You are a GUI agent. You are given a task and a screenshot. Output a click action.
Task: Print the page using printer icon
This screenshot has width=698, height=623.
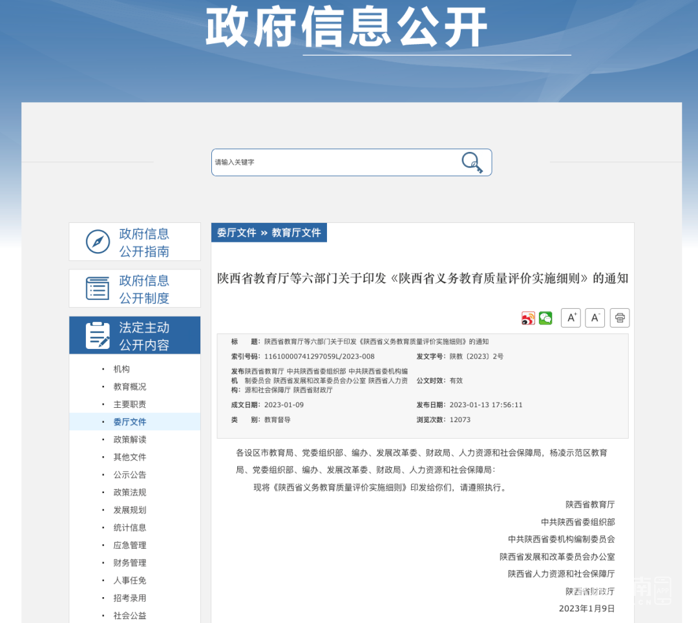point(620,318)
